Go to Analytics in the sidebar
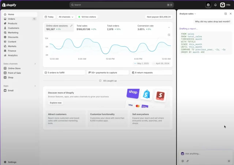The width and height of the screenshot is (234, 165). pyautogui.click(x=20, y=55)
